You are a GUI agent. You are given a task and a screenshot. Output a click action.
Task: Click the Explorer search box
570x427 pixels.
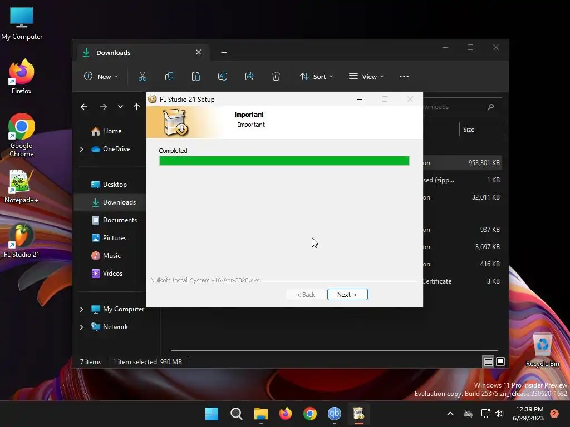pyautogui.click(x=461, y=107)
